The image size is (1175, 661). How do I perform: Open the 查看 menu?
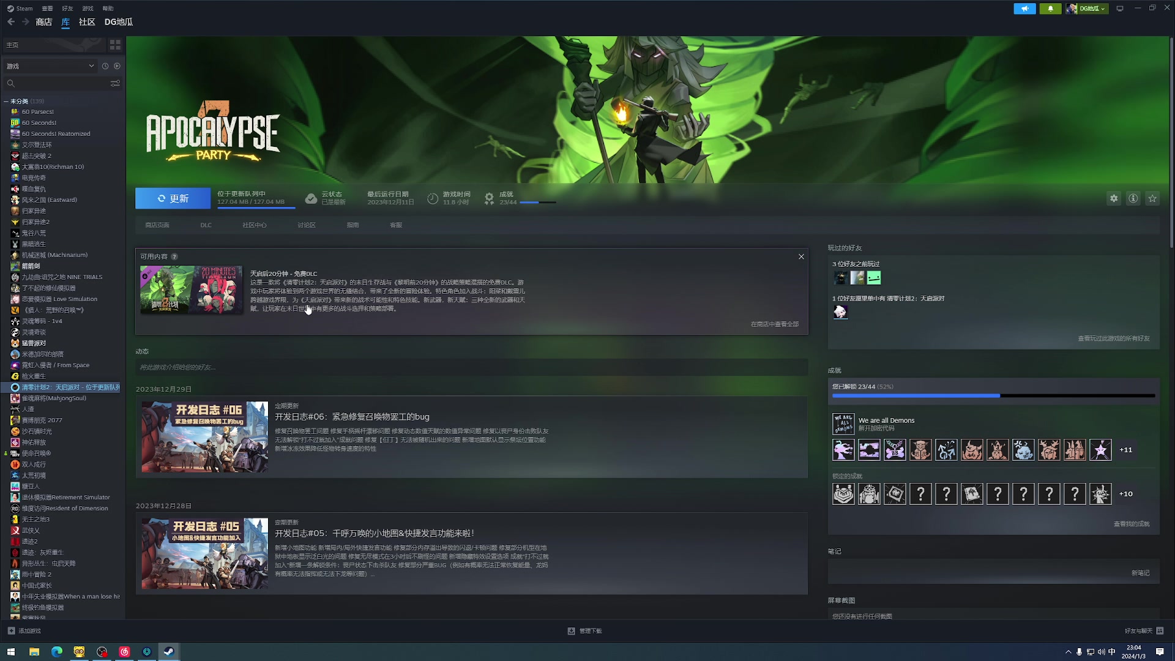[47, 9]
